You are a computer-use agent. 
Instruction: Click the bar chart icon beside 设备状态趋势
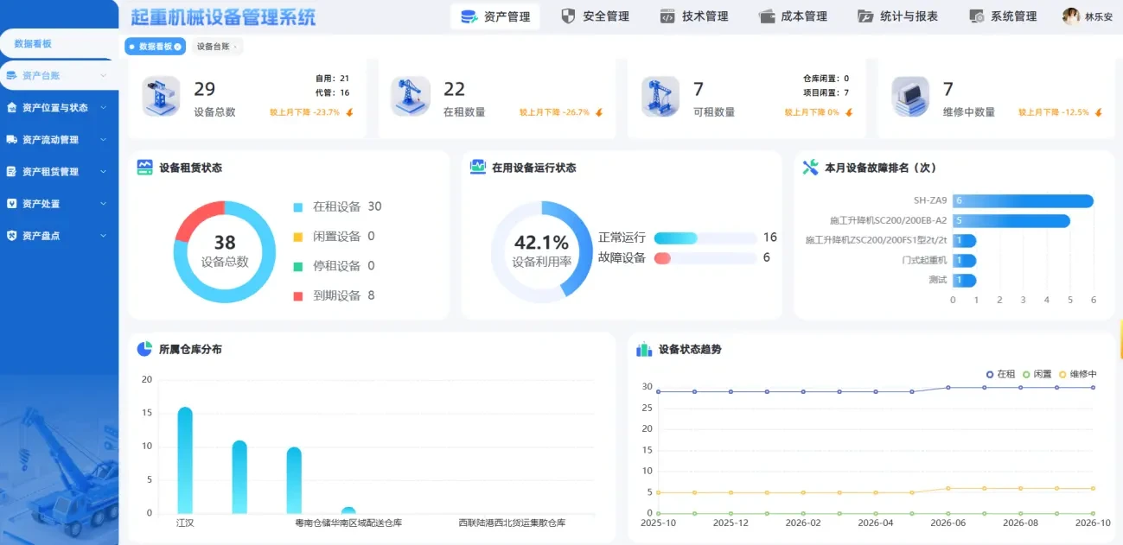pos(644,349)
